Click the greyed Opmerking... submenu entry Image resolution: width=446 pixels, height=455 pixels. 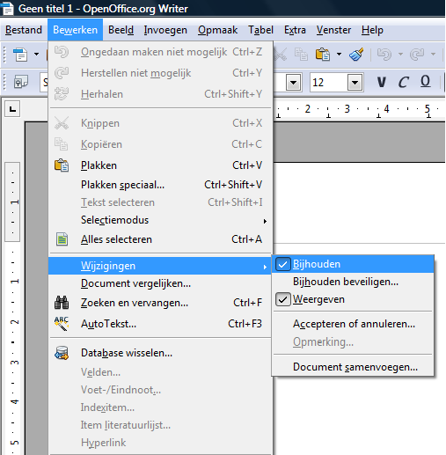353,342
